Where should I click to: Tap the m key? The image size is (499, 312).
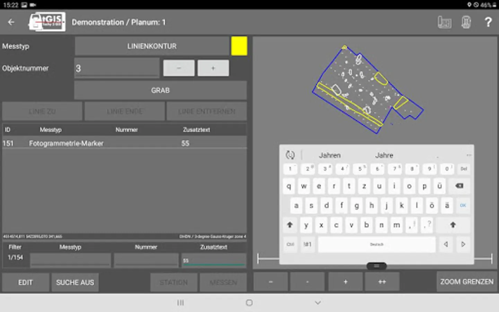(x=396, y=225)
